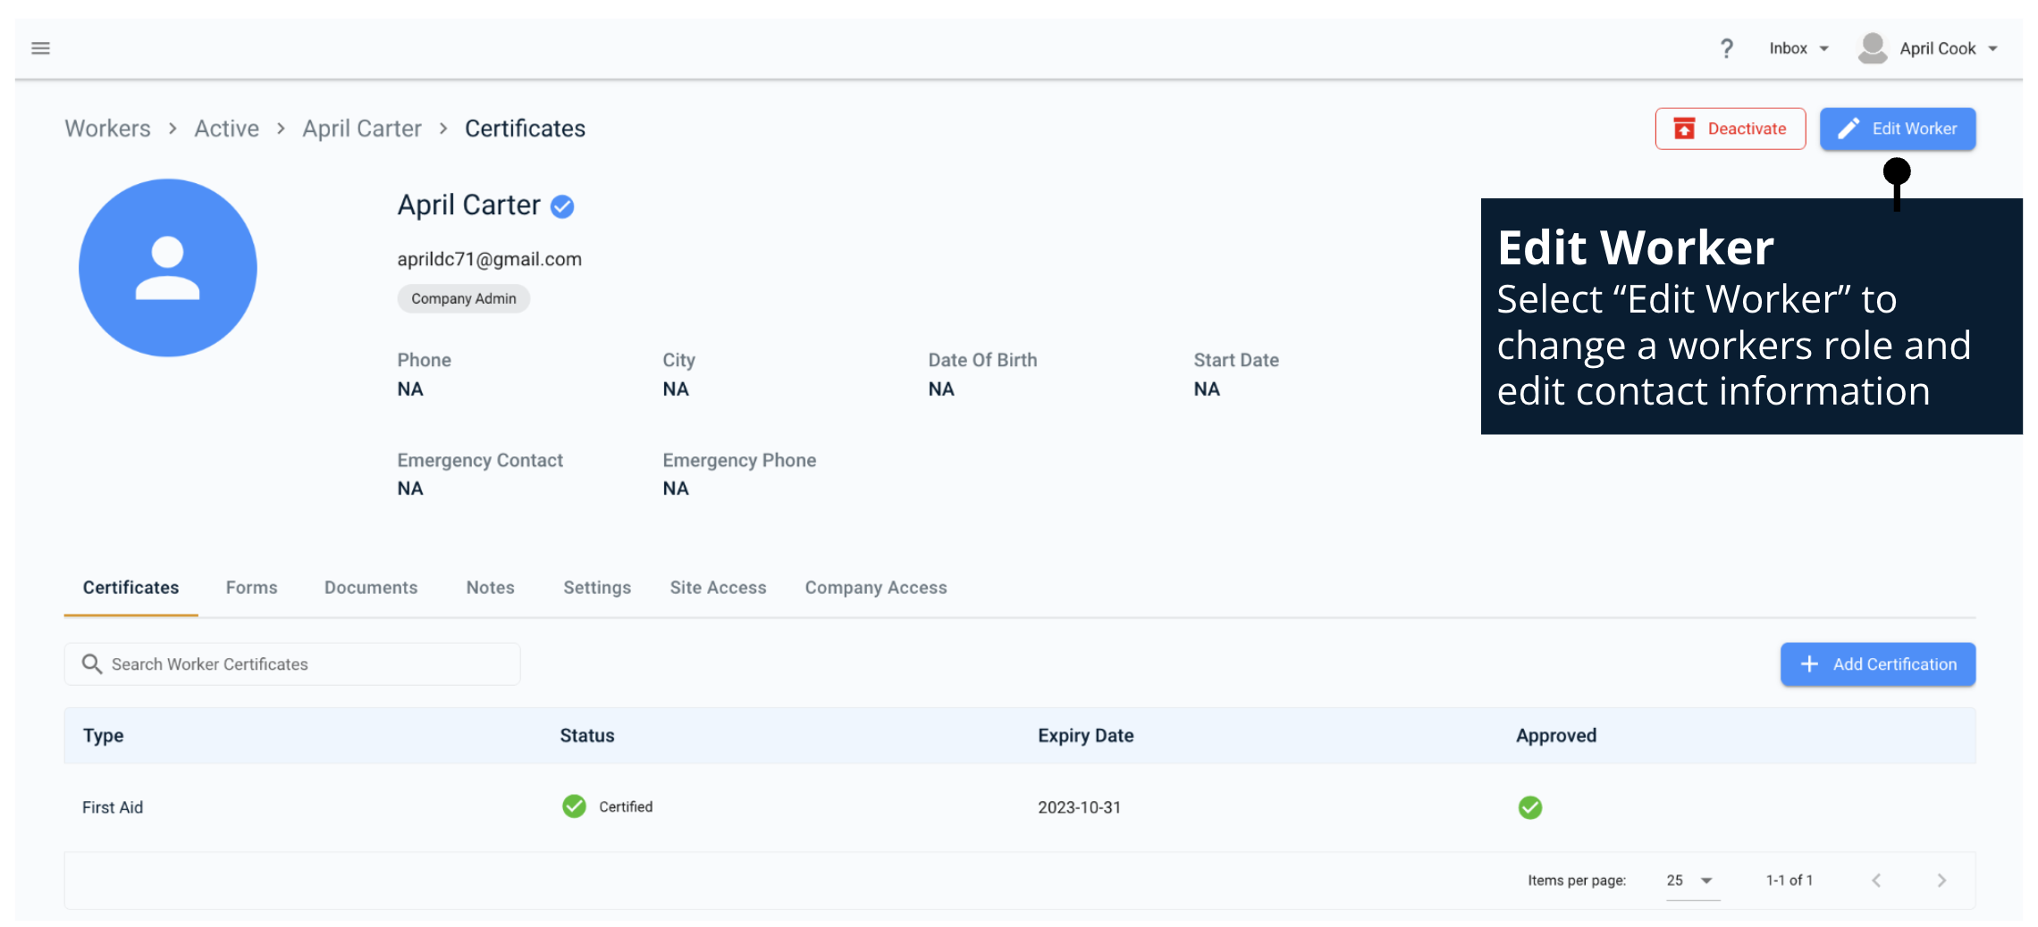This screenshot has width=2038, height=927.
Task: Click the green Certified status icon for First Aid
Action: click(575, 806)
